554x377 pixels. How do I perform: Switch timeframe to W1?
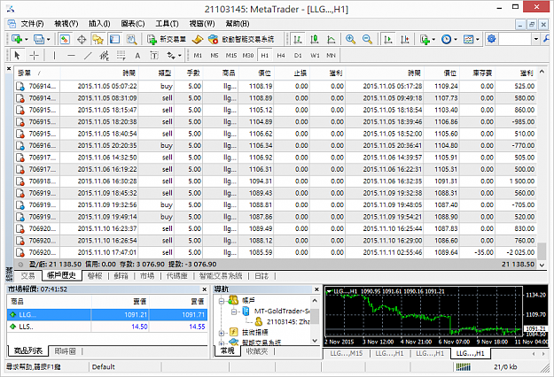click(315, 56)
